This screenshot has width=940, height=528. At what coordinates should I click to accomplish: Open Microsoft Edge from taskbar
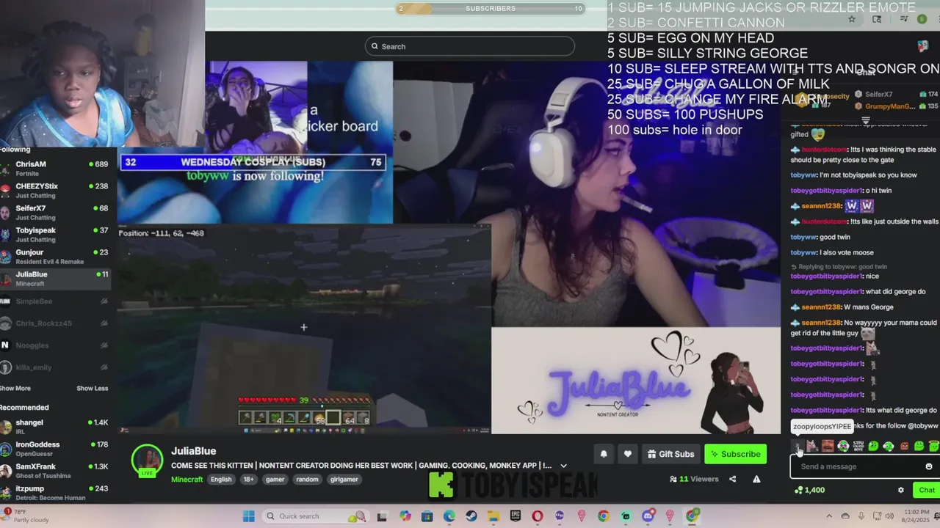(x=449, y=516)
